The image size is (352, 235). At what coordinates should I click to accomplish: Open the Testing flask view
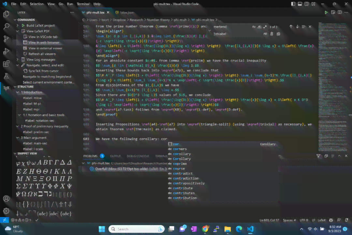(x=6, y=76)
